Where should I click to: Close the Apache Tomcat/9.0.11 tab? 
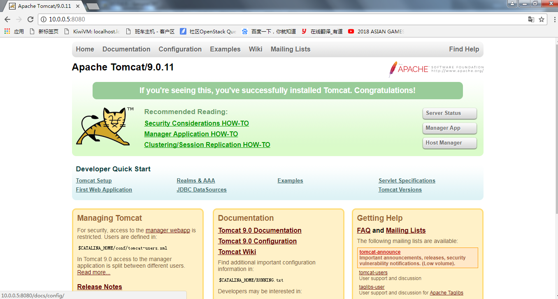click(79, 6)
